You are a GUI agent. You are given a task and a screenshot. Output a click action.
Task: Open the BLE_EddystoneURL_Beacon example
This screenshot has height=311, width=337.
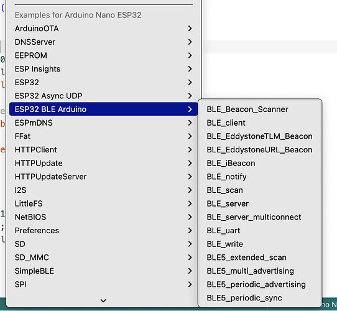click(260, 150)
